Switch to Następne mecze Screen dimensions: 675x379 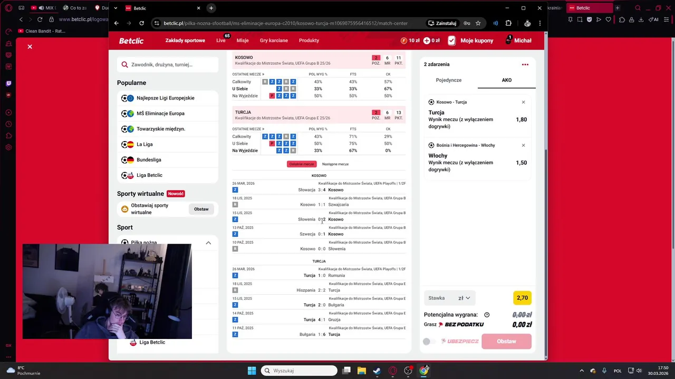point(335,164)
